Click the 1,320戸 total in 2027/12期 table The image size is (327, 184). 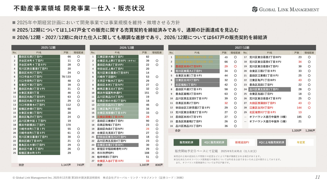coord(297,131)
